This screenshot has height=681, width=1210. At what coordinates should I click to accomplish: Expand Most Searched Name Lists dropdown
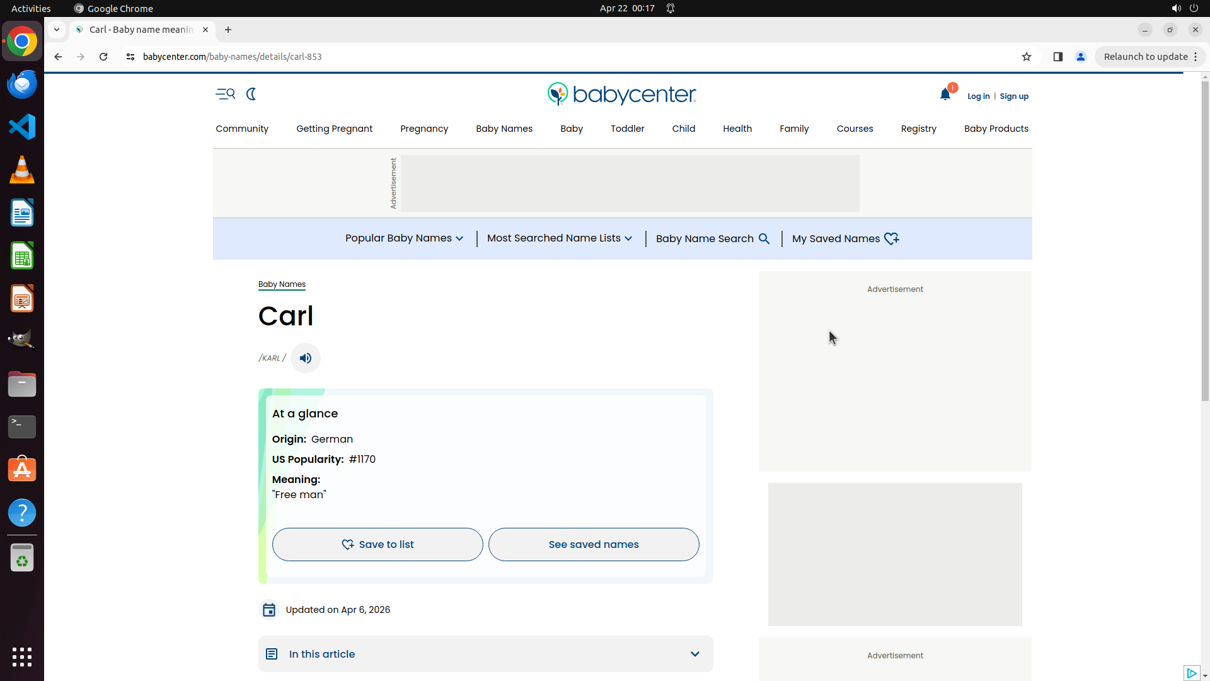coord(559,238)
